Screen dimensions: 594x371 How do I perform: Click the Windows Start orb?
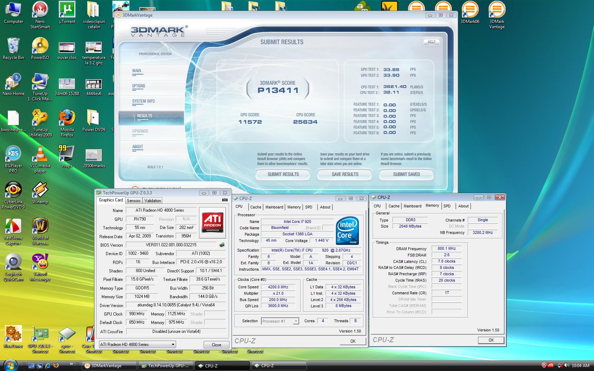10,365
